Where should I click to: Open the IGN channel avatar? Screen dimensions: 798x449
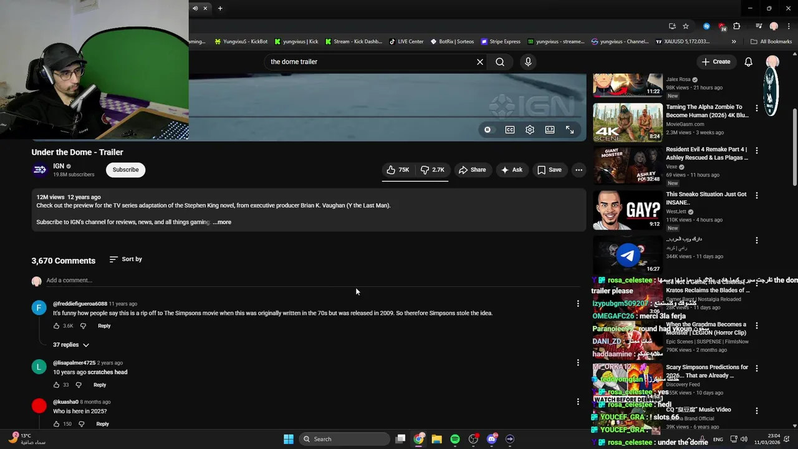[40, 170]
